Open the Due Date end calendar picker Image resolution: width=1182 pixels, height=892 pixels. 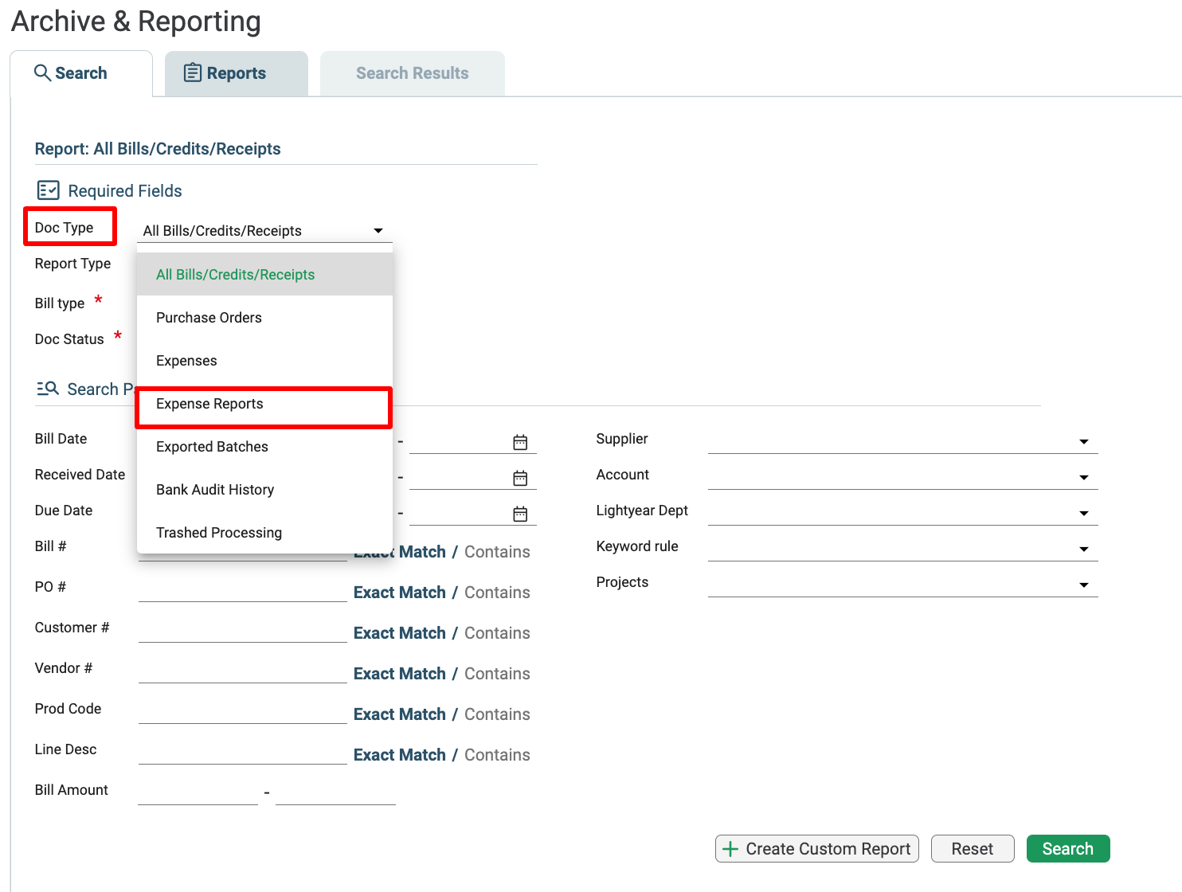coord(520,514)
